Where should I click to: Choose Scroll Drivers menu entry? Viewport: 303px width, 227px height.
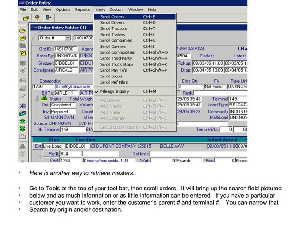click(135, 23)
